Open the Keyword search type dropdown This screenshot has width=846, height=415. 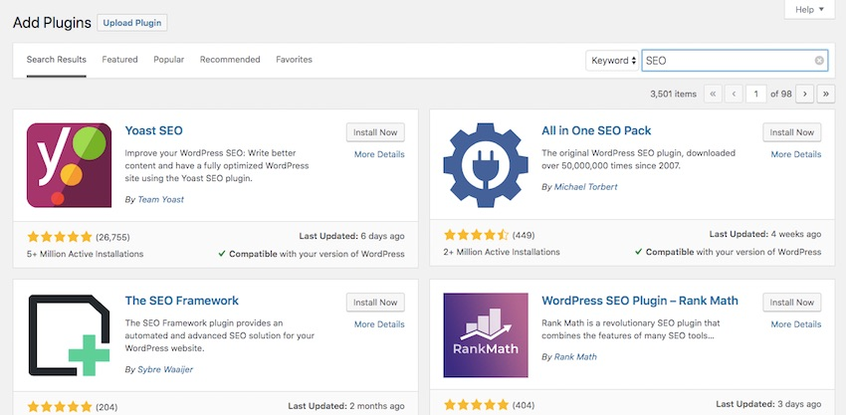pos(612,61)
